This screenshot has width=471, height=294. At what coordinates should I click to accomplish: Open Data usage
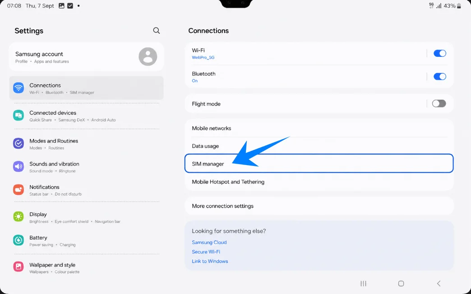[x=319, y=146]
